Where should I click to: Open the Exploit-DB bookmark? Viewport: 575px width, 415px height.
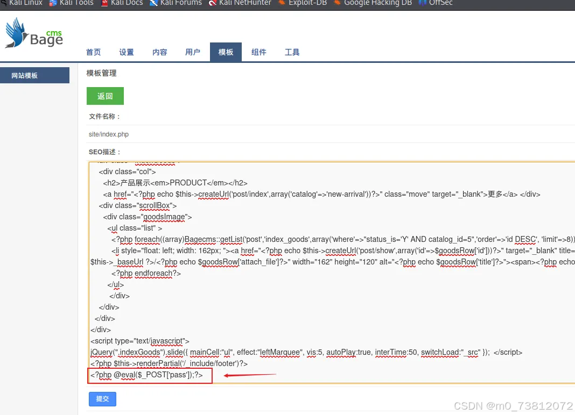coord(303,3)
